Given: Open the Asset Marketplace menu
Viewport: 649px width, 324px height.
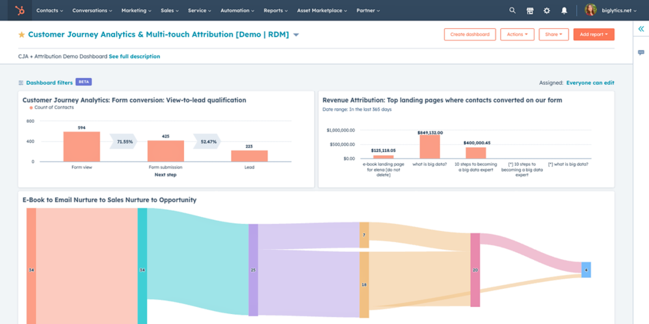Looking at the screenshot, I should click(322, 11).
